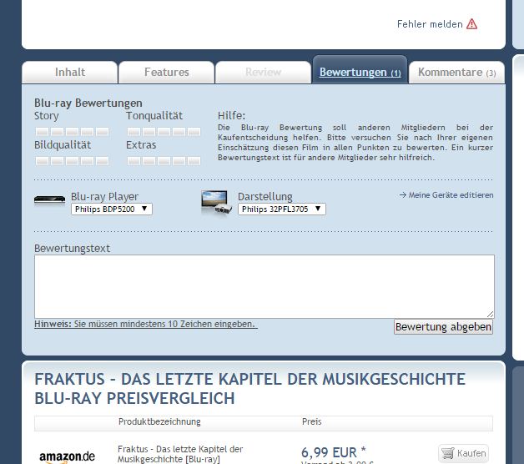
Task: Click the shopping cart icon on Kaufen
Action: (447, 453)
